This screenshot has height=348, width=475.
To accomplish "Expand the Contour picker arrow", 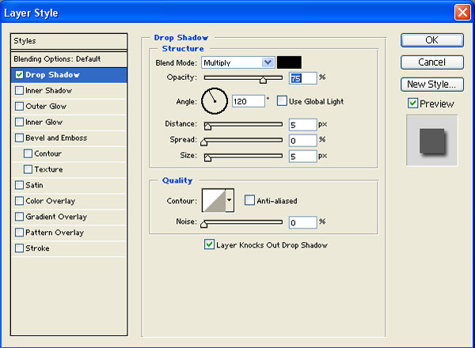I will pyautogui.click(x=230, y=201).
